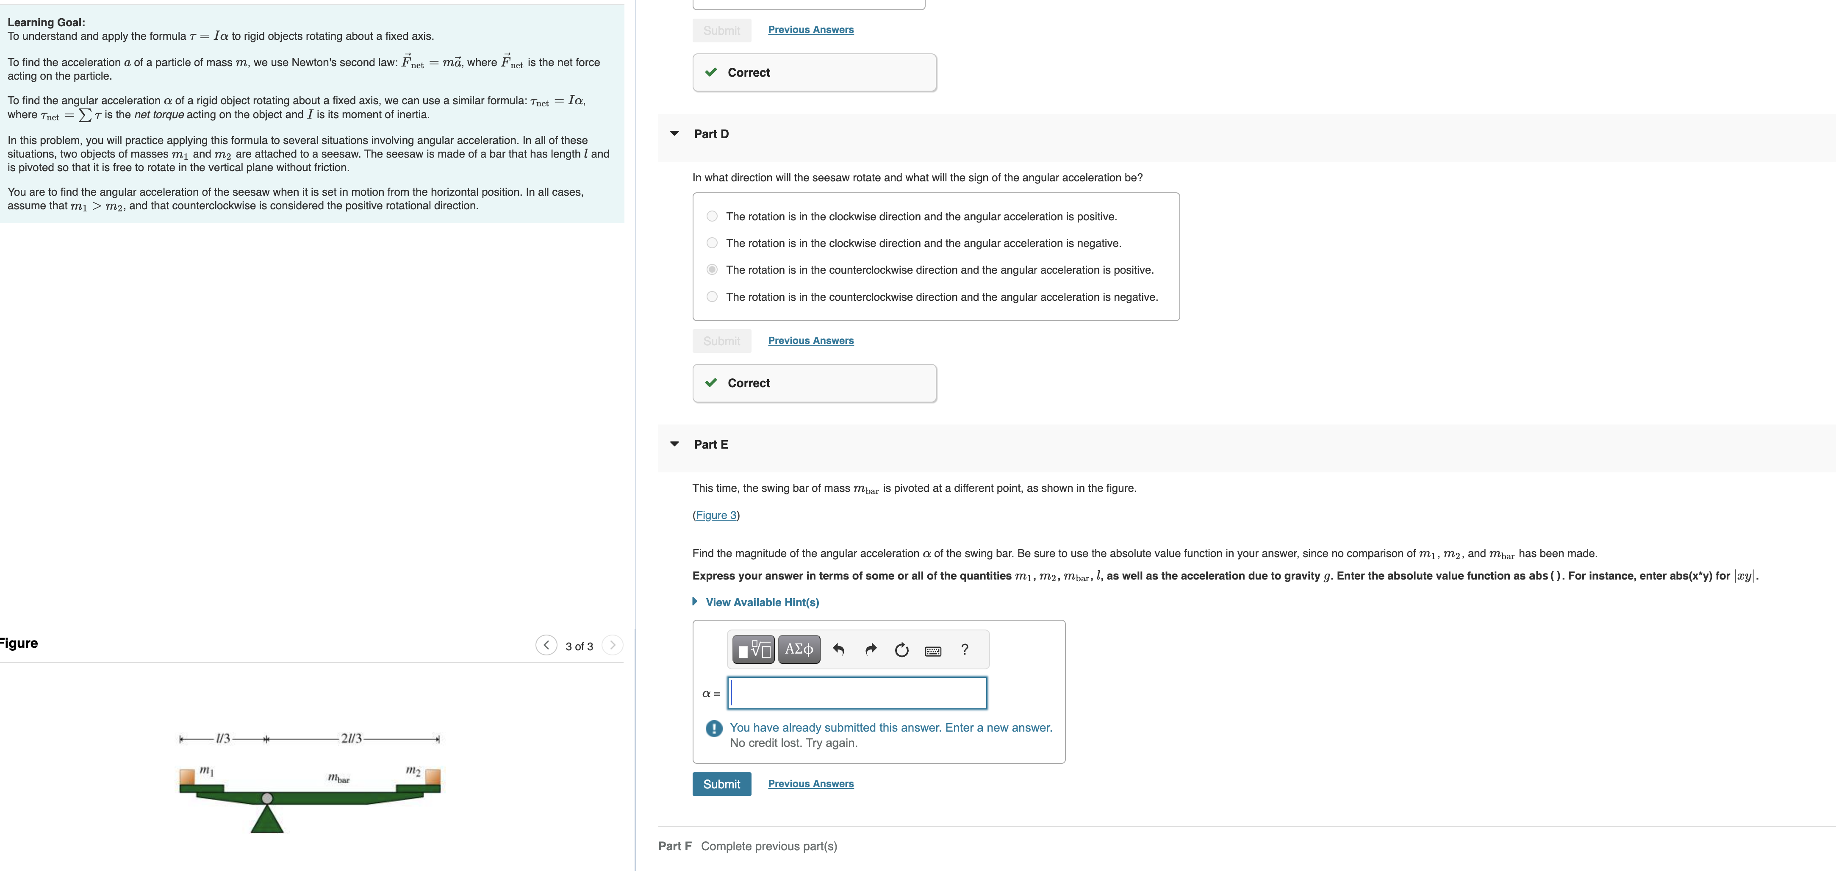Open the math templates palette button
Screen dimensions: 1836x871
[x=753, y=649]
